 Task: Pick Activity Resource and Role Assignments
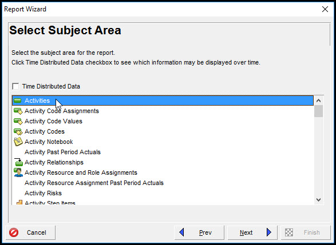[163, 172]
